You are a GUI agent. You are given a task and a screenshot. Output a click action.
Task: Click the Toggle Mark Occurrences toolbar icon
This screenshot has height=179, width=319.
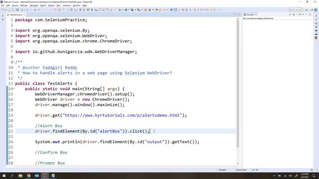click(x=175, y=10)
